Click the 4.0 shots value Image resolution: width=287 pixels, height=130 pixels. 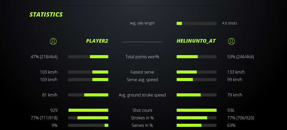(x=230, y=23)
